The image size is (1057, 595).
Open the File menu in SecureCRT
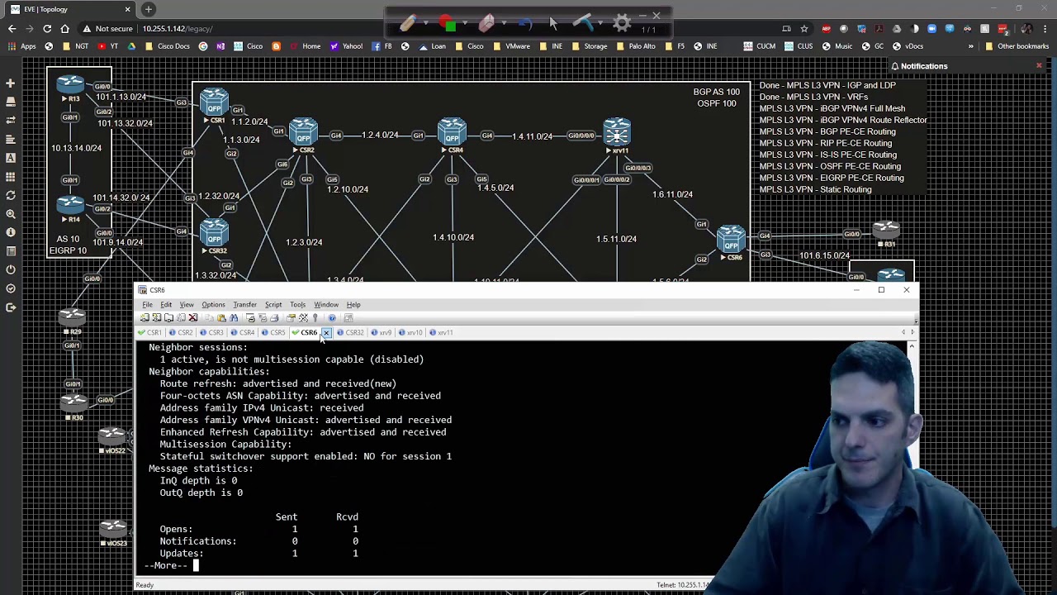coord(147,304)
